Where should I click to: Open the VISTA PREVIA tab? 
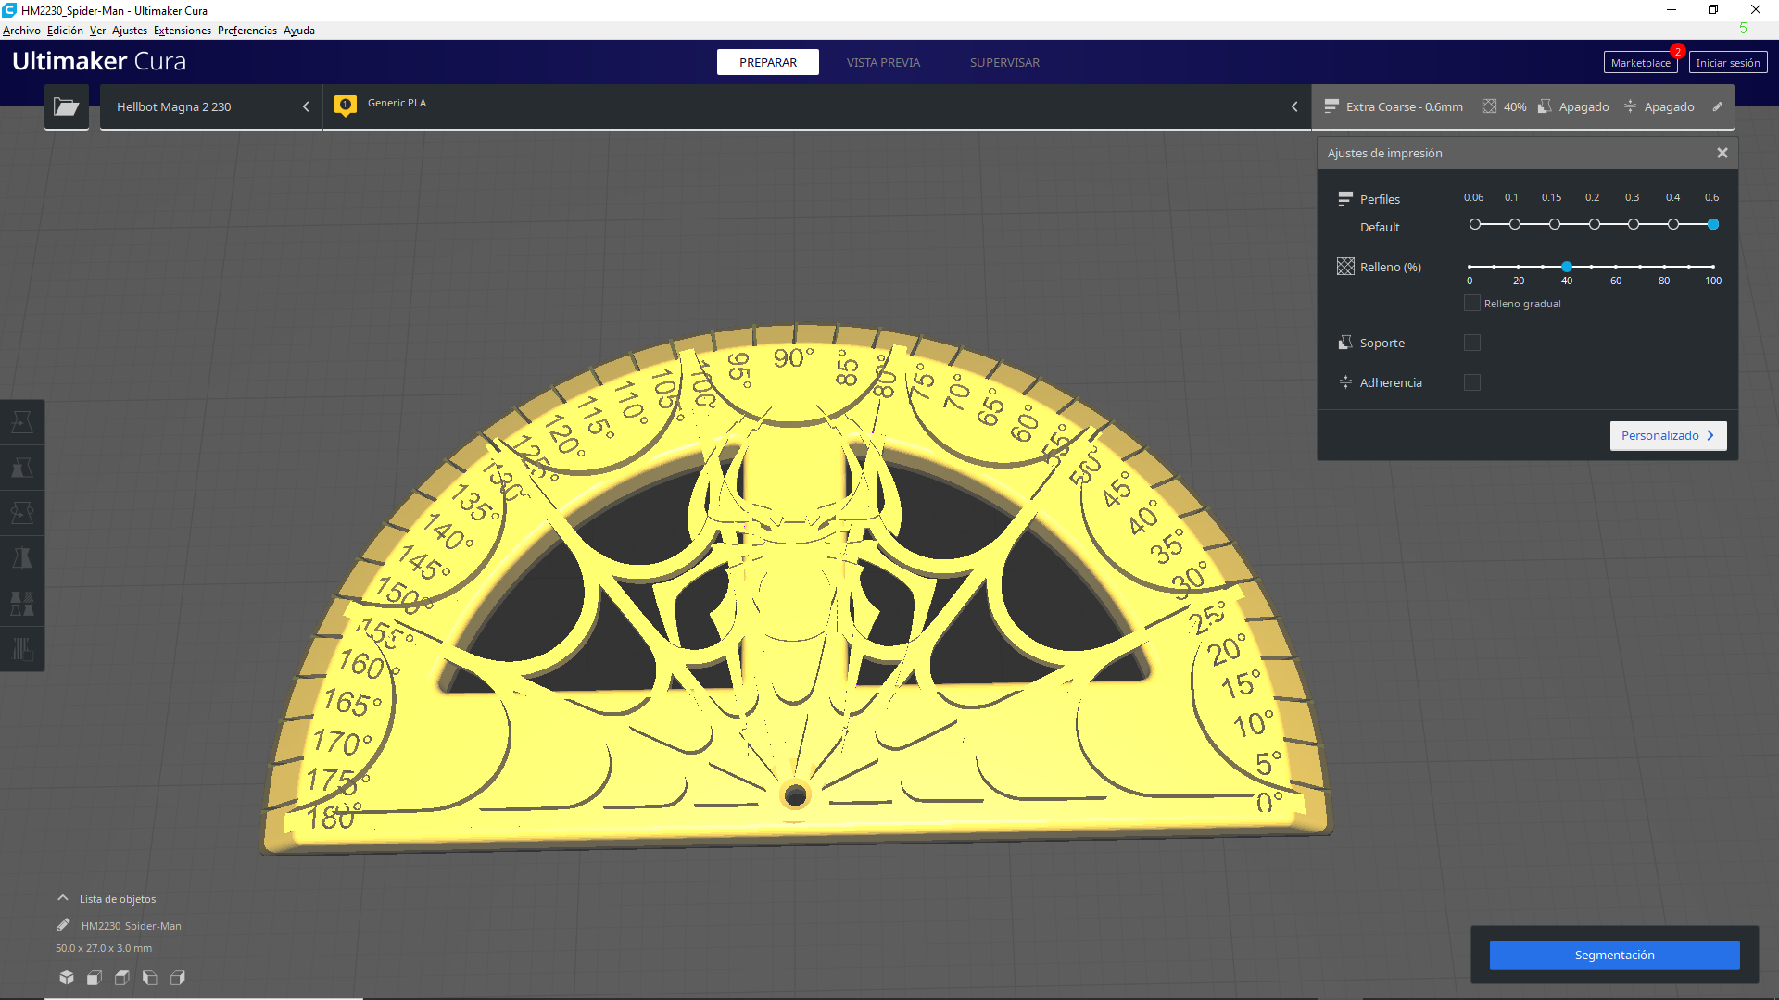(882, 62)
